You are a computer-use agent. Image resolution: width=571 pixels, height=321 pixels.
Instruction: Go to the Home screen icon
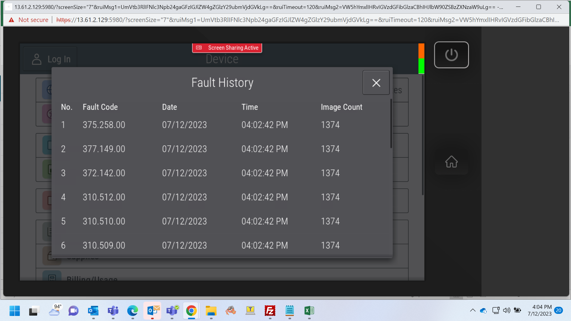[x=451, y=162]
